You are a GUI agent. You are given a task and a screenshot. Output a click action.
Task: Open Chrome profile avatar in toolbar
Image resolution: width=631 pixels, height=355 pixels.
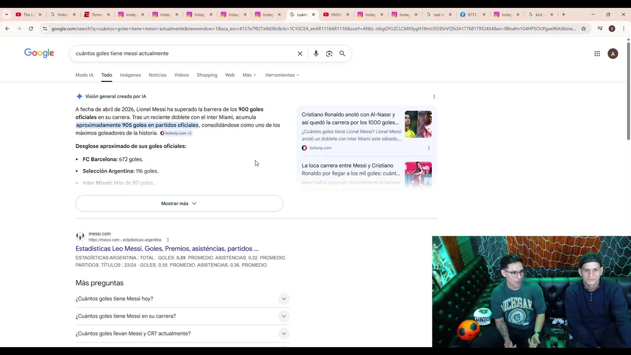point(612,29)
